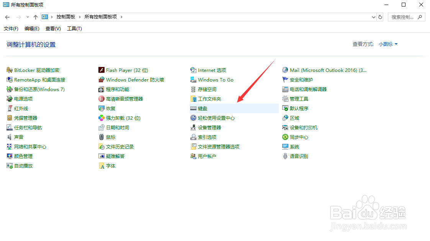Open the 日期和时间 link
Viewport: 430px width, 241px height.
(118, 128)
